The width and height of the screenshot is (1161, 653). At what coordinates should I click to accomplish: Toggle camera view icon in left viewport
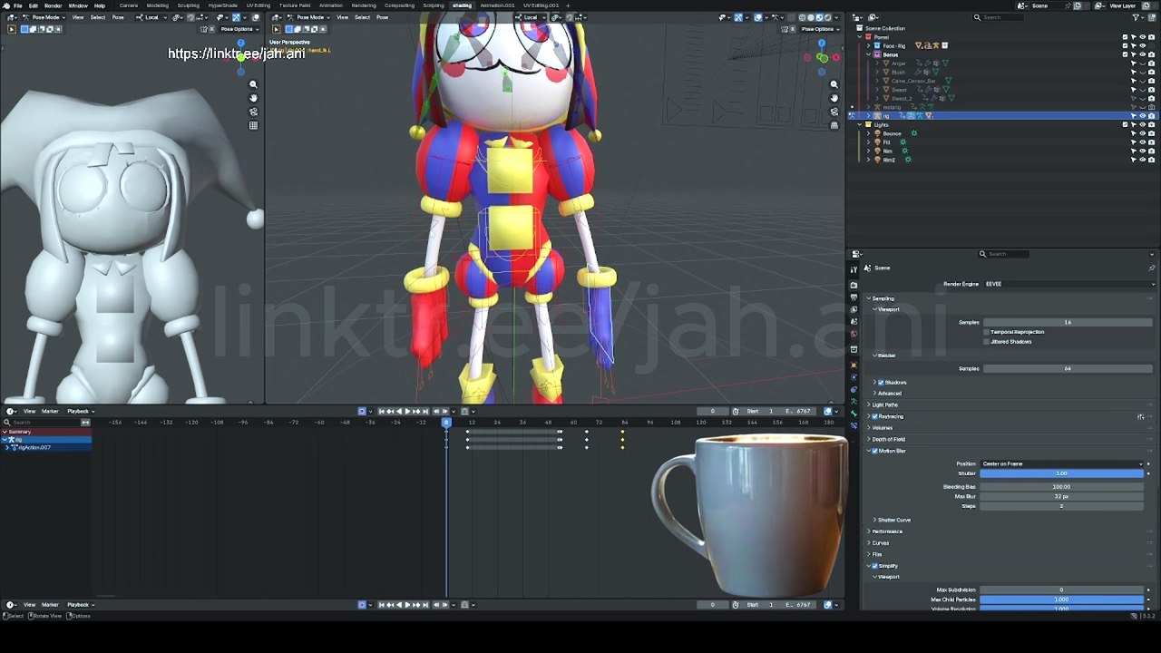click(x=253, y=112)
